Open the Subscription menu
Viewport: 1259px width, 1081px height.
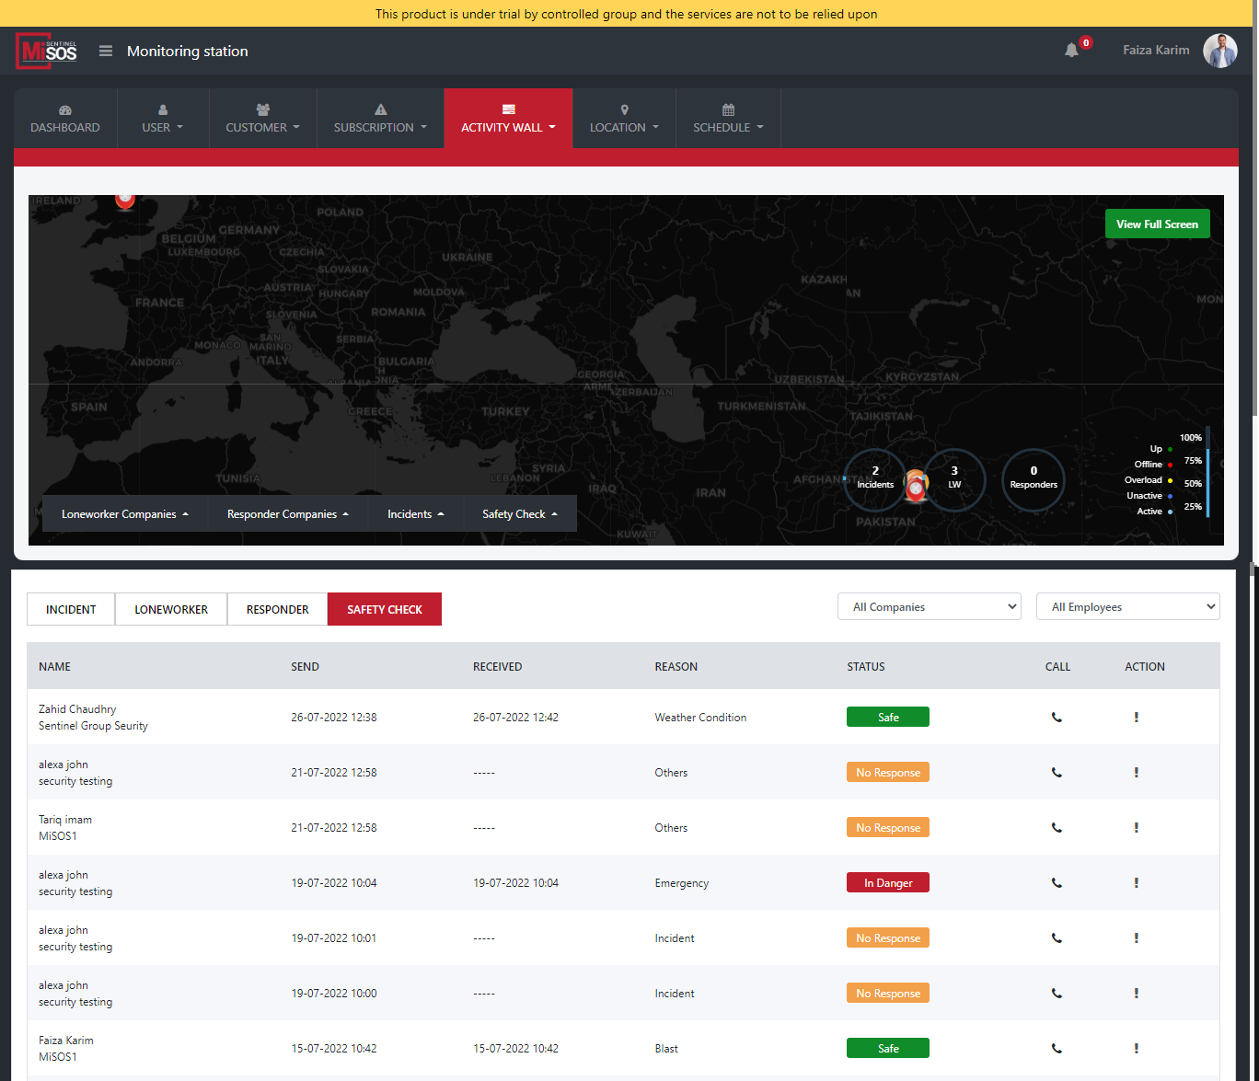(x=380, y=119)
